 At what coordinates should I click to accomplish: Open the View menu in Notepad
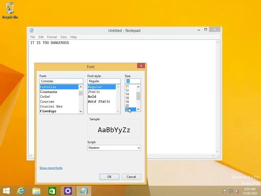(x=63, y=37)
